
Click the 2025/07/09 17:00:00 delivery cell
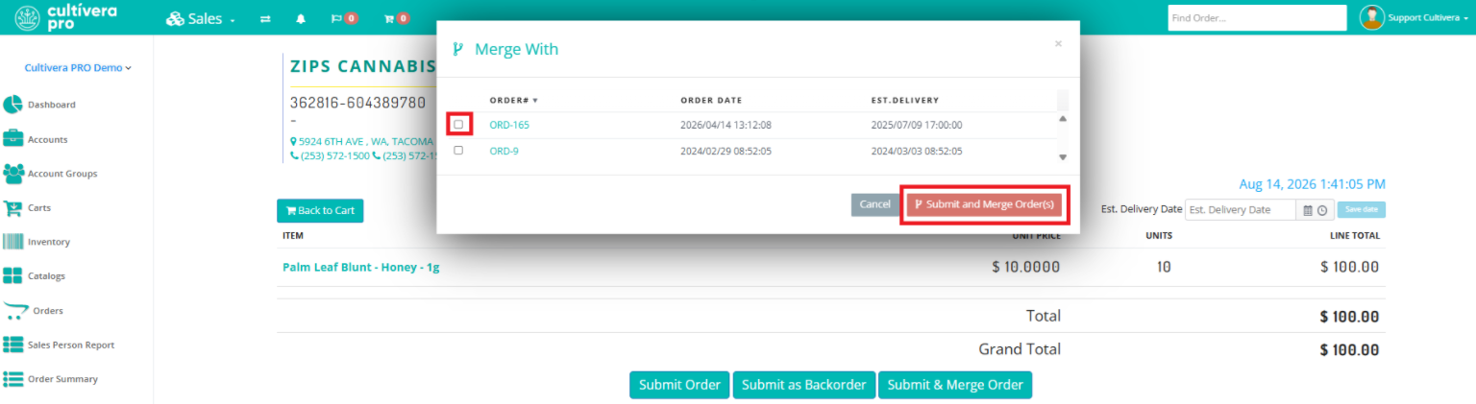[917, 125]
